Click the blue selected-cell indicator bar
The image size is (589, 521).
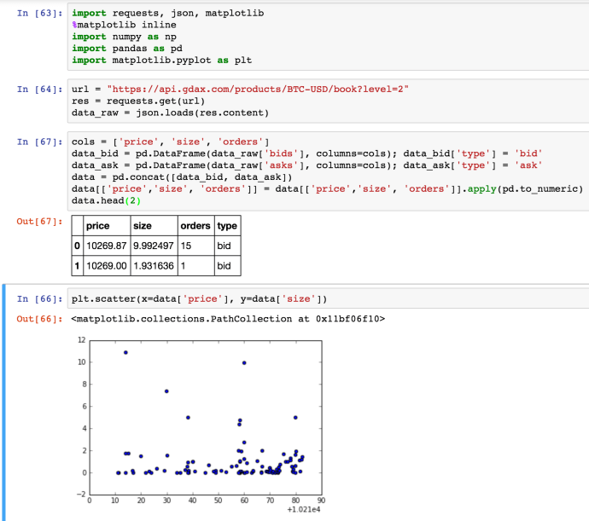pos(3,401)
